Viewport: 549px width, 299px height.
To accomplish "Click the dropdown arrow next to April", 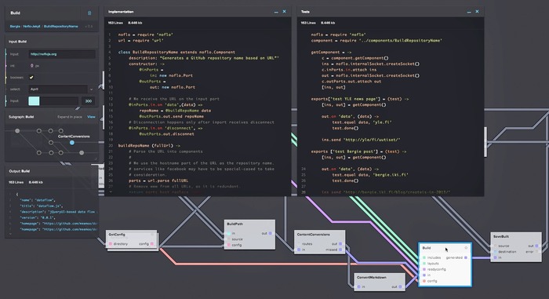I will click(x=92, y=89).
